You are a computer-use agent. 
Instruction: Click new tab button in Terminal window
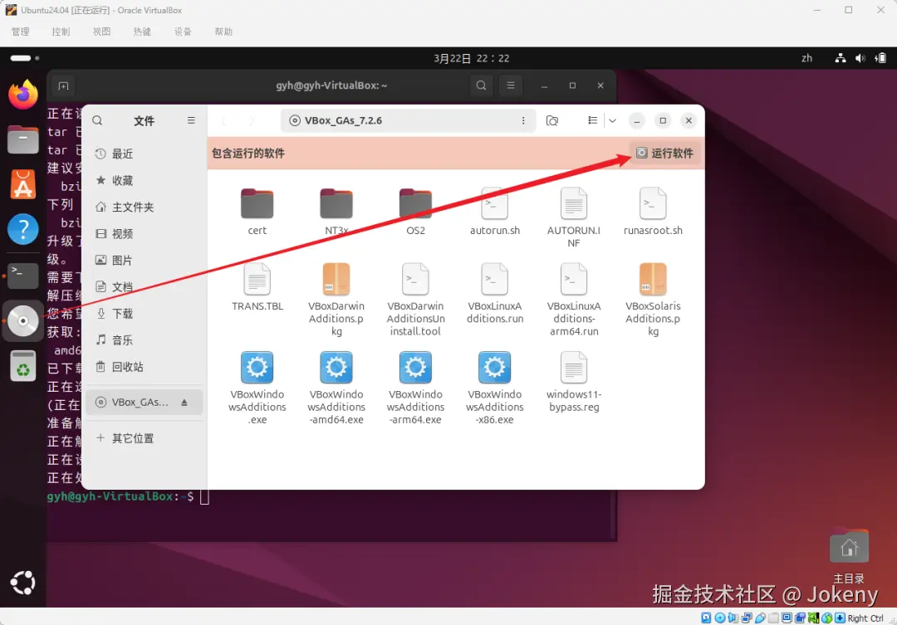(x=63, y=85)
